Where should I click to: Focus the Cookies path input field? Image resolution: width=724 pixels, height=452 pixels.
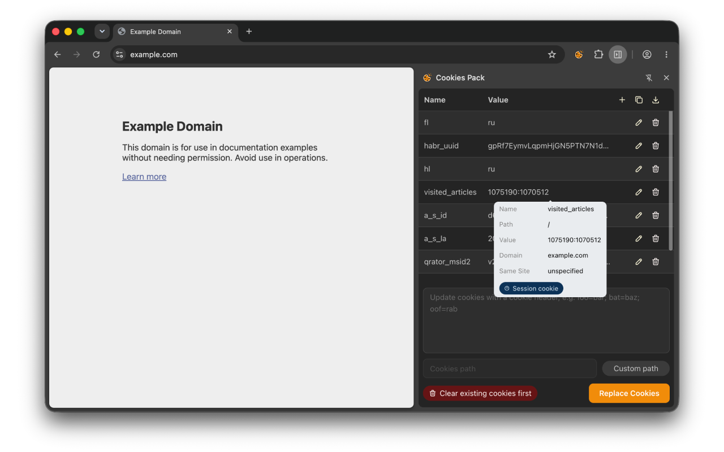click(x=510, y=368)
